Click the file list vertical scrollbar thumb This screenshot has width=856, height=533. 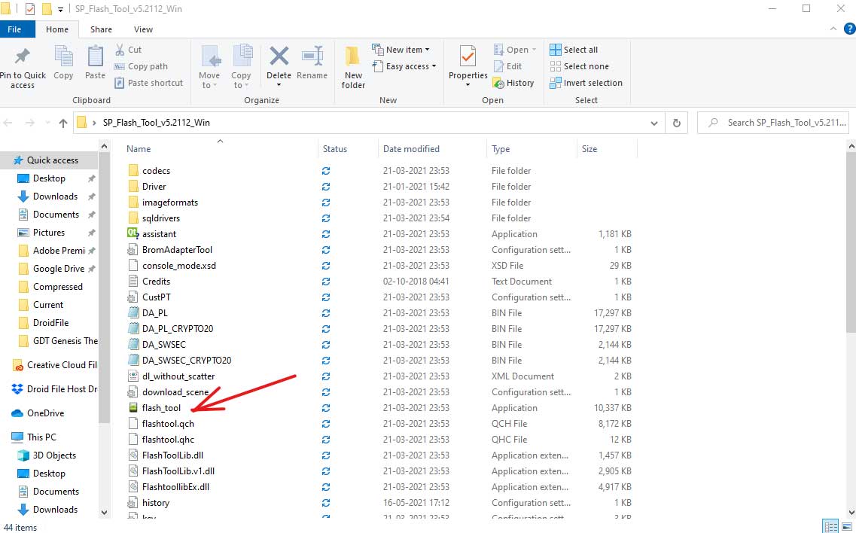pos(851,242)
